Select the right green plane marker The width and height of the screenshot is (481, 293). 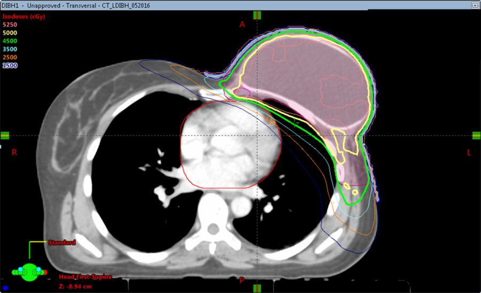pos(476,136)
